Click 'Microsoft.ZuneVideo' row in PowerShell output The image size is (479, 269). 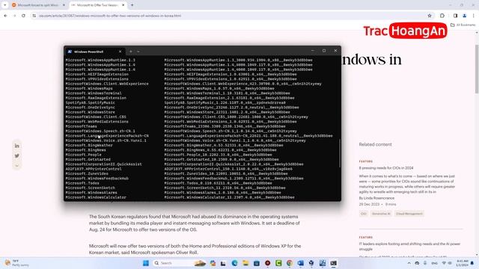[x=177, y=173]
